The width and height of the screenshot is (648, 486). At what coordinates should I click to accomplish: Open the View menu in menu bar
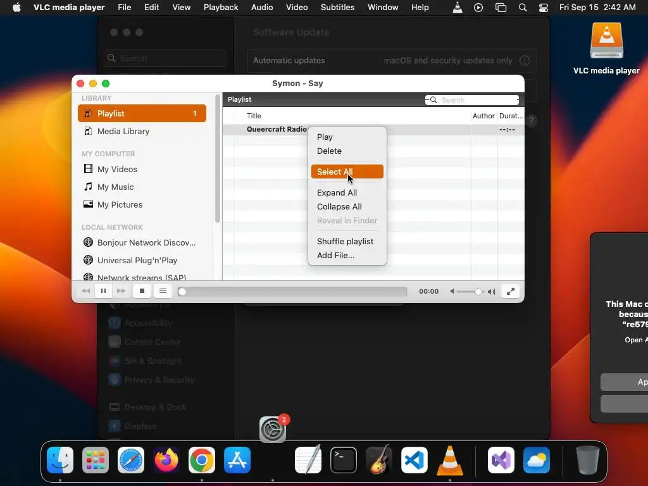[181, 8]
